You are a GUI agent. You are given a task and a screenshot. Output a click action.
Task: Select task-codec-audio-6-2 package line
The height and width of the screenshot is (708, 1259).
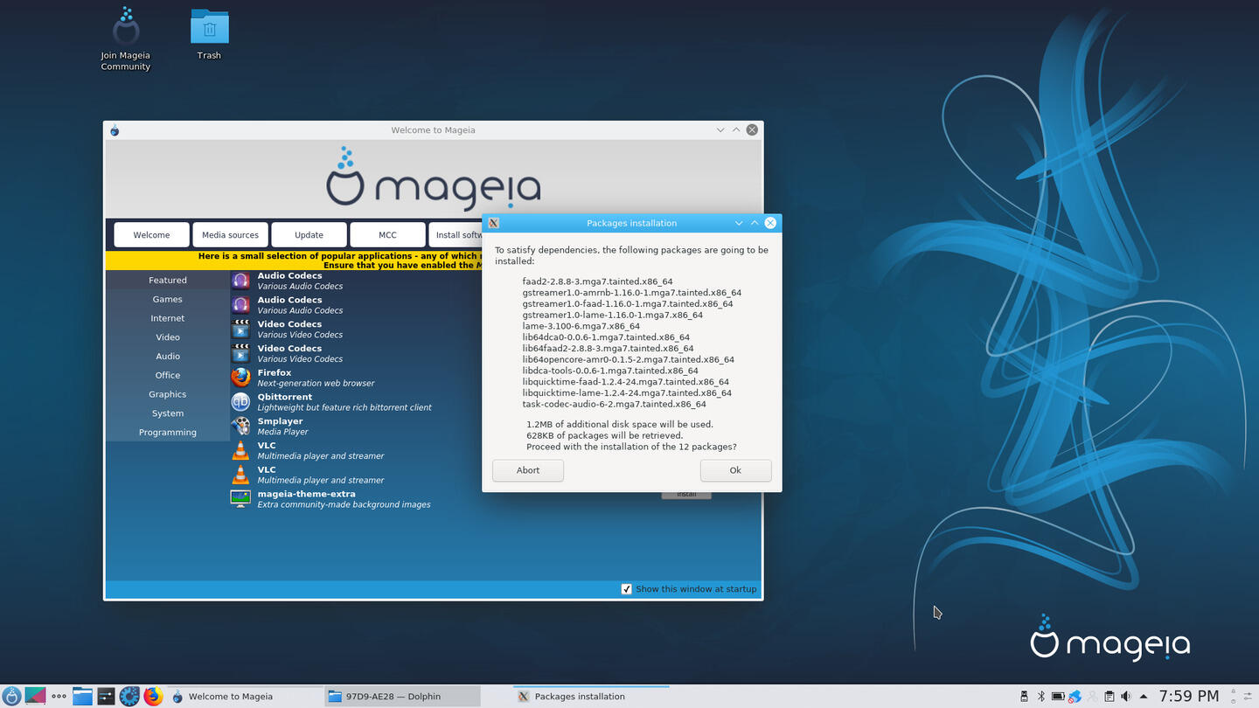[614, 405]
